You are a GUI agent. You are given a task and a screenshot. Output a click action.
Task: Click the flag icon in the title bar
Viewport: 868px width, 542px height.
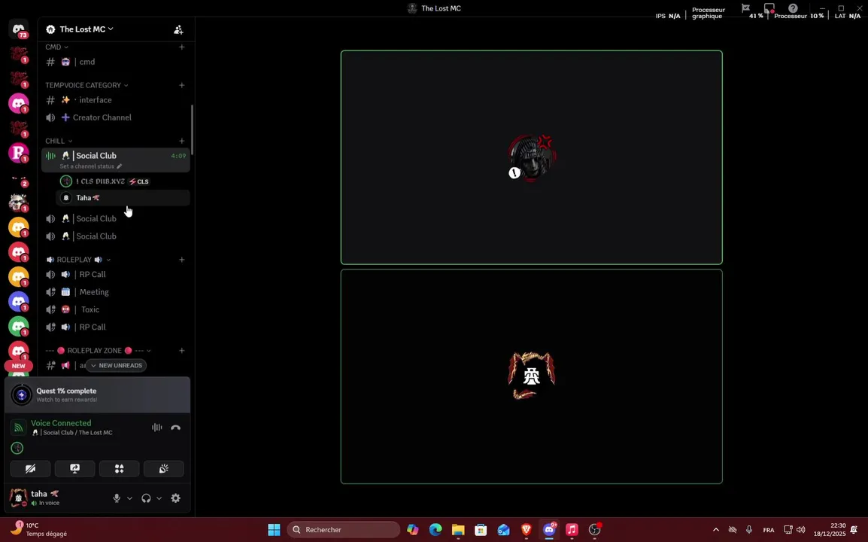[745, 8]
